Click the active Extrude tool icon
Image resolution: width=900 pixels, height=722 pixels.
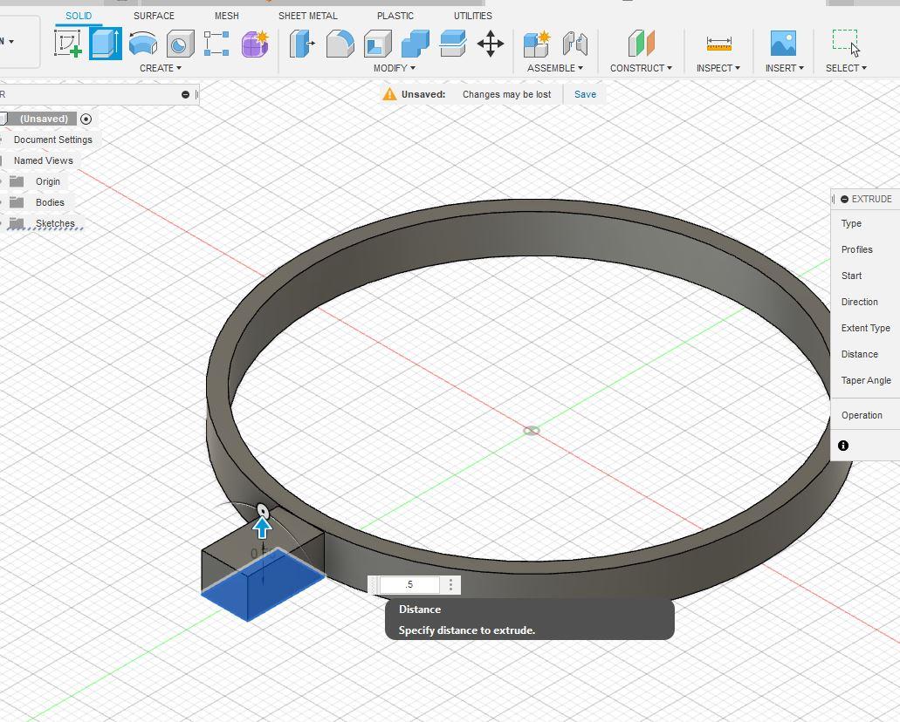[x=106, y=44]
